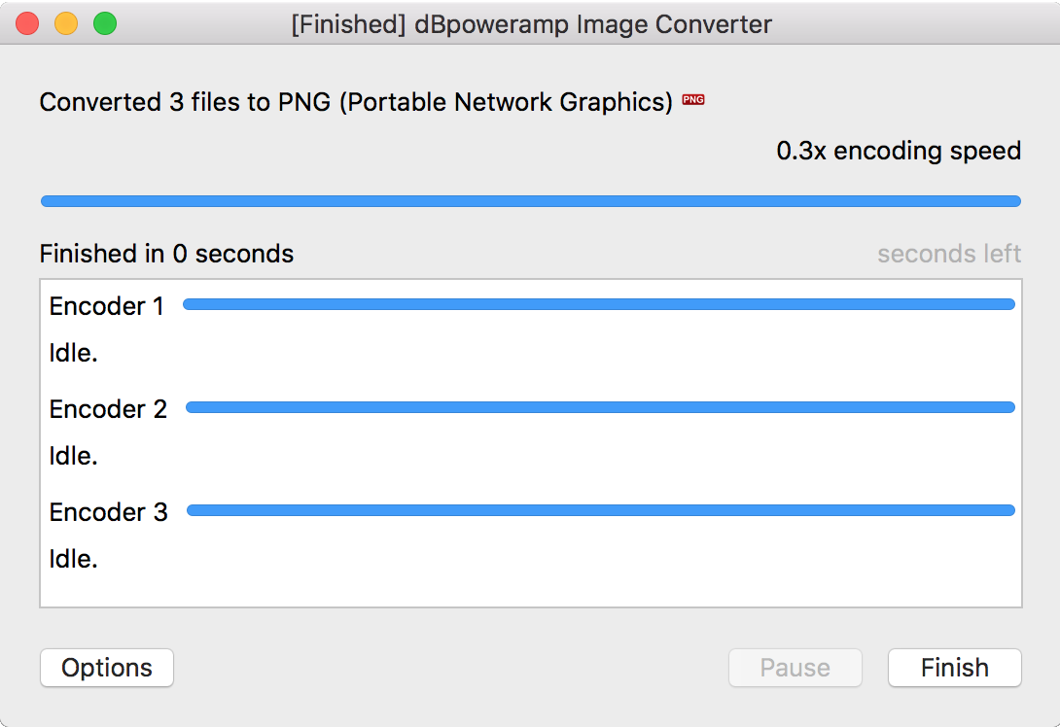Click the Converted 3 files to PNG text
This screenshot has width=1060, height=727.
click(x=356, y=102)
